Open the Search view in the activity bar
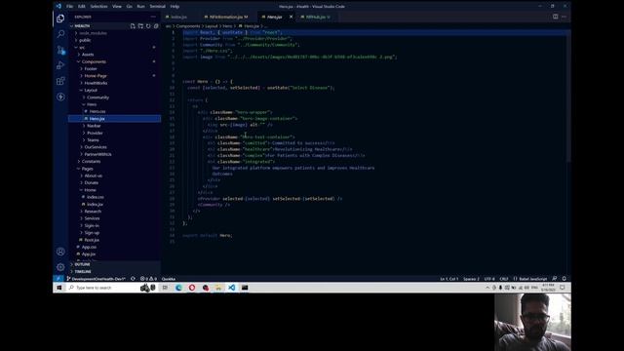This screenshot has width=624, height=351. click(x=60, y=34)
